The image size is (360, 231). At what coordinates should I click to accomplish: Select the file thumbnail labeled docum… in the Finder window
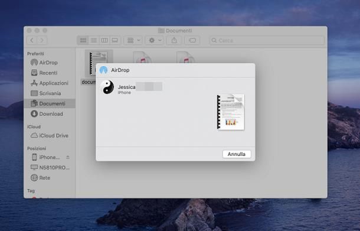(x=90, y=63)
